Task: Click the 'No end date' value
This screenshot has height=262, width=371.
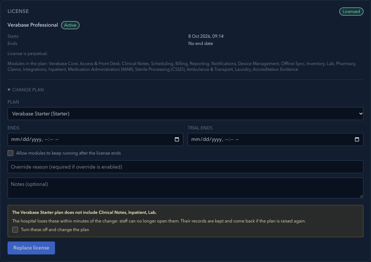Action: (201, 43)
